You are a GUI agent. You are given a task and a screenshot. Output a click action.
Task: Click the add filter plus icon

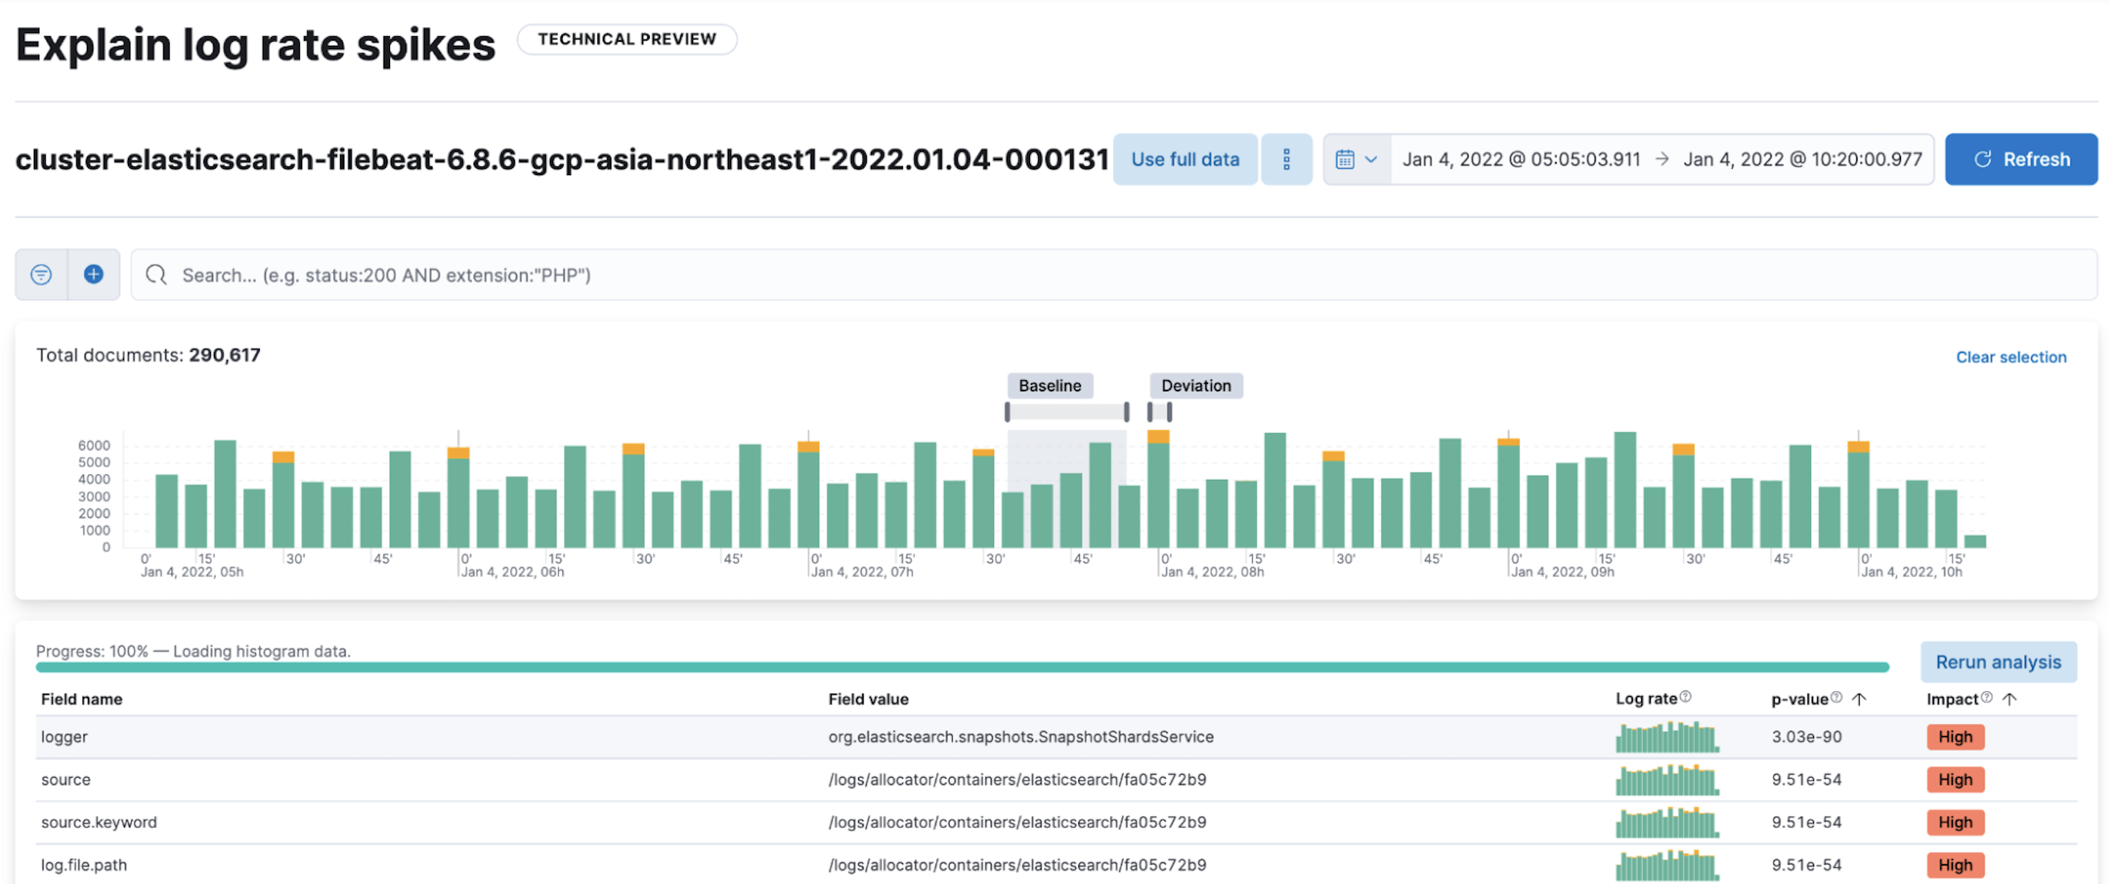[93, 274]
